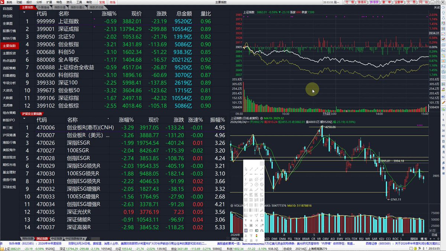Select the 买 buy marker in drawing palette

click(x=246, y=240)
